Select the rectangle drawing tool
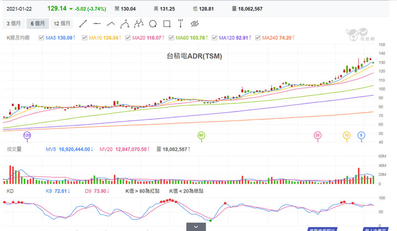This screenshot has height=231, width=397. (x=167, y=24)
